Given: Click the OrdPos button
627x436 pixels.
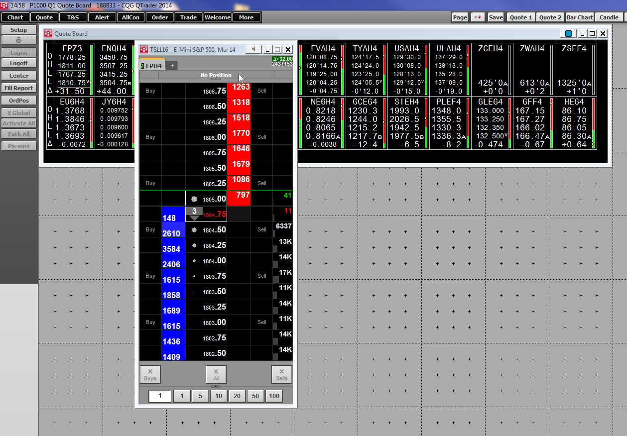Looking at the screenshot, I should tap(19, 101).
